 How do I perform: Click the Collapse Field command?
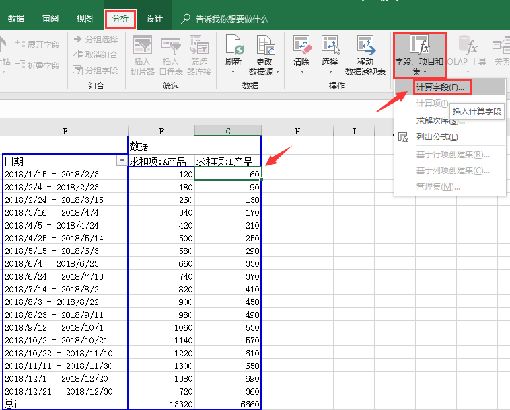[38, 65]
